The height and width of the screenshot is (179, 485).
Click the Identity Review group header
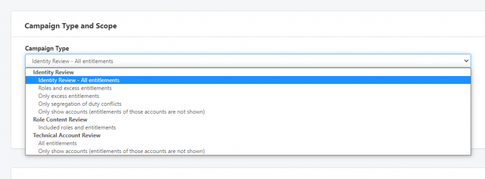pos(54,72)
